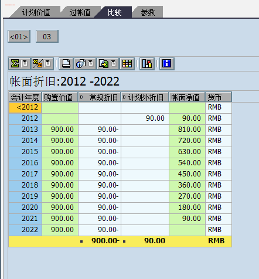Click the 450.00 net book value cell

pyautogui.click(x=187, y=174)
